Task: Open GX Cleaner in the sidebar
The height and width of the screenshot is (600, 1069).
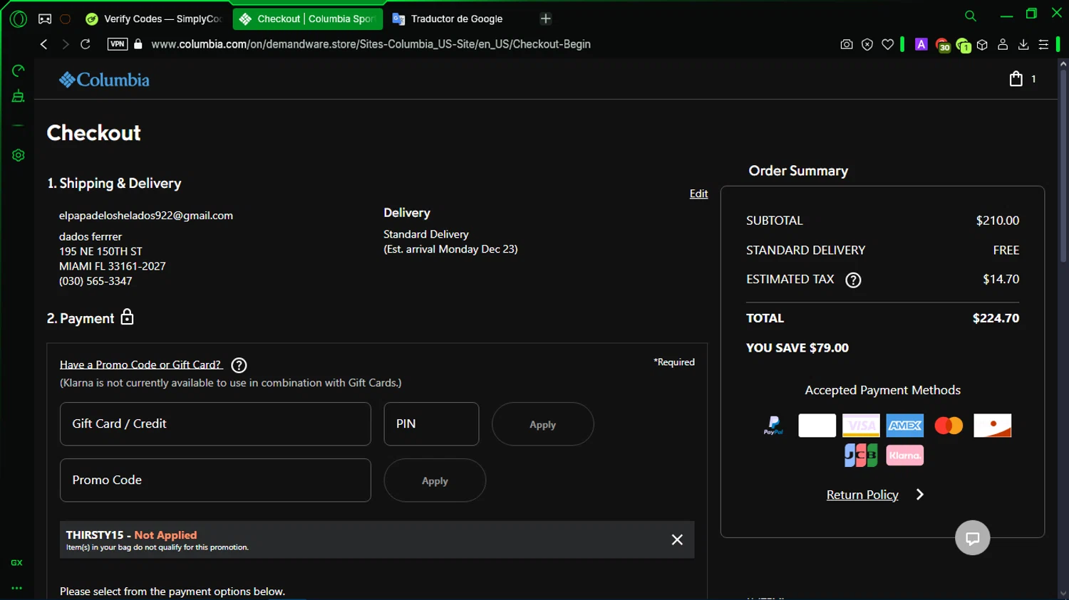Action: pyautogui.click(x=19, y=97)
